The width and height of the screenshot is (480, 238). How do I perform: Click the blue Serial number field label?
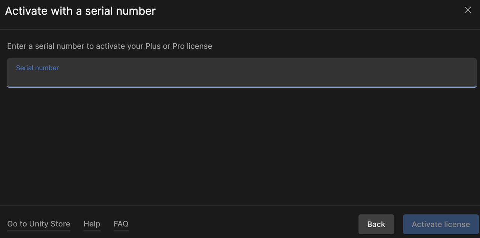(37, 68)
